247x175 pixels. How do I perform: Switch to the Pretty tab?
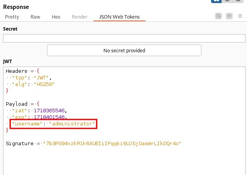click(x=12, y=17)
